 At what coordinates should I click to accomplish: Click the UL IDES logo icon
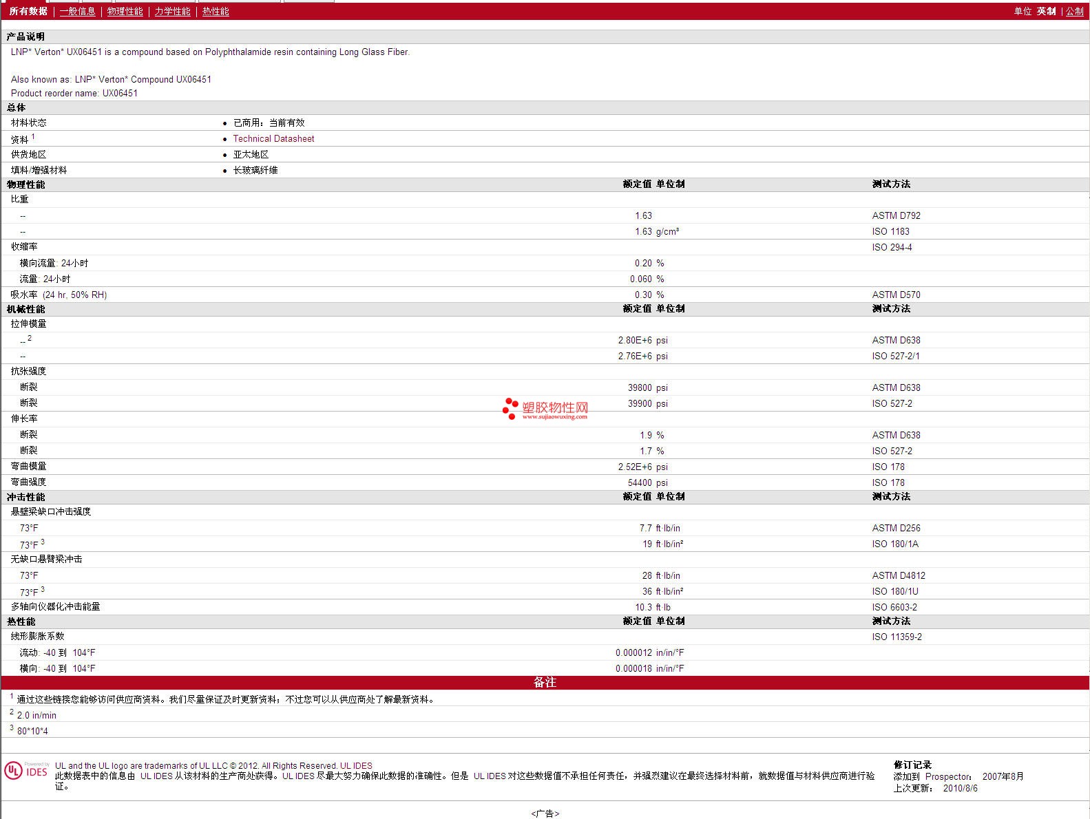tap(26, 771)
